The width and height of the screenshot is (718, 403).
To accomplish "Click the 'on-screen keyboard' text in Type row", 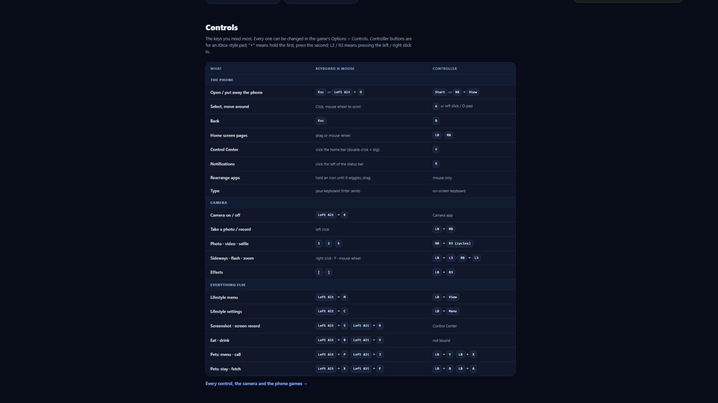I will click(x=449, y=191).
